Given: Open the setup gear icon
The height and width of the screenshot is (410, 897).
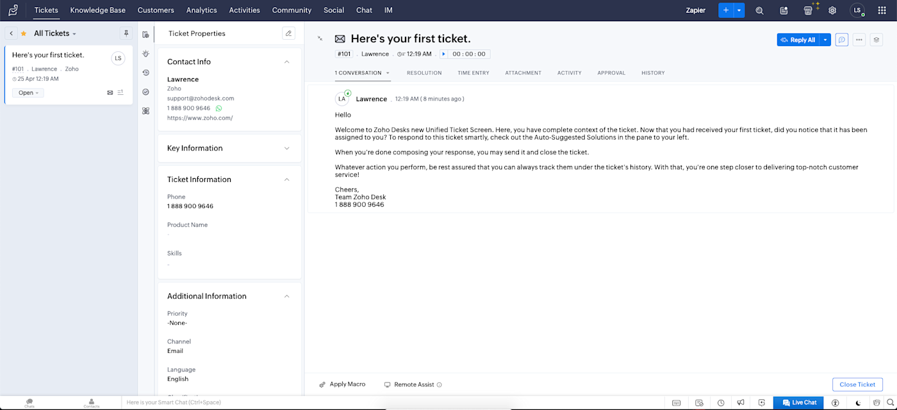Looking at the screenshot, I should pos(832,10).
